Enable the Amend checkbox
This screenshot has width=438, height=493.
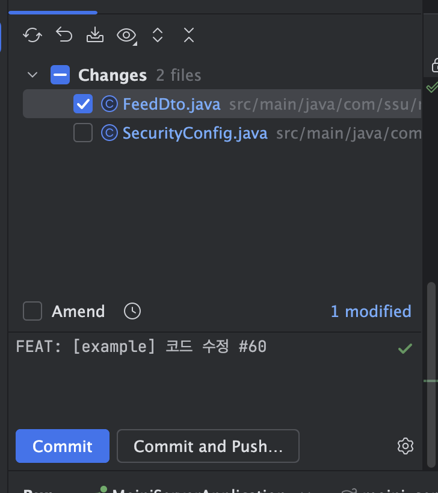[32, 311]
